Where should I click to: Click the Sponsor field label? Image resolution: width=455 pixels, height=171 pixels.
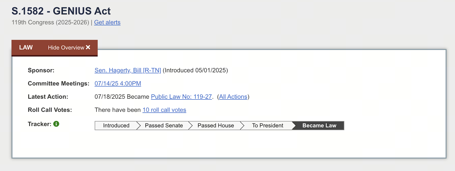[x=41, y=70]
